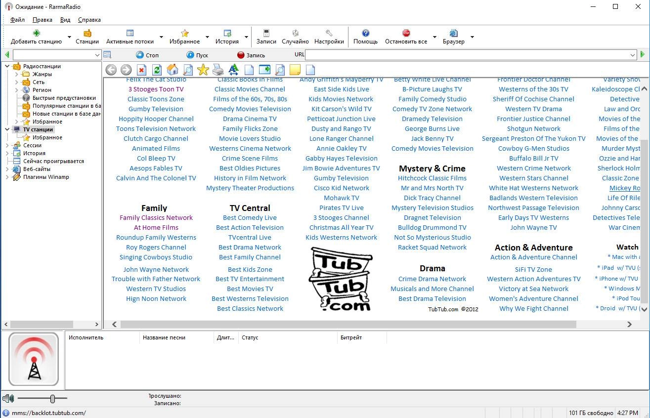Click the Браузер browser toolbar icon
The image size is (650, 418).
453,33
